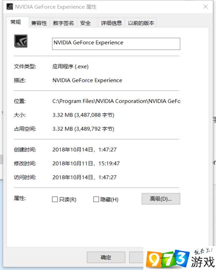Click the 位置 file path text
The width and height of the screenshot is (216, 270).
point(116,101)
